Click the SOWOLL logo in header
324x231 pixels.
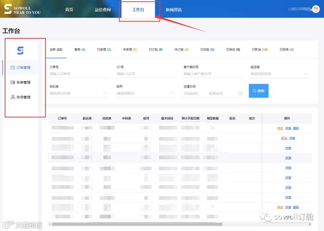pos(22,9)
